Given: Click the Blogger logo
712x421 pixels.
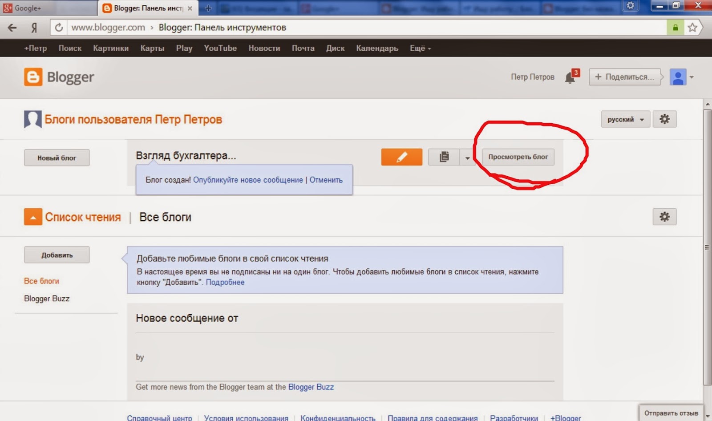Looking at the screenshot, I should click(x=59, y=77).
